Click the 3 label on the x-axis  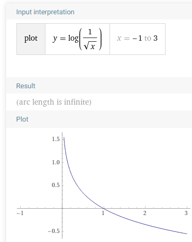[186, 213]
